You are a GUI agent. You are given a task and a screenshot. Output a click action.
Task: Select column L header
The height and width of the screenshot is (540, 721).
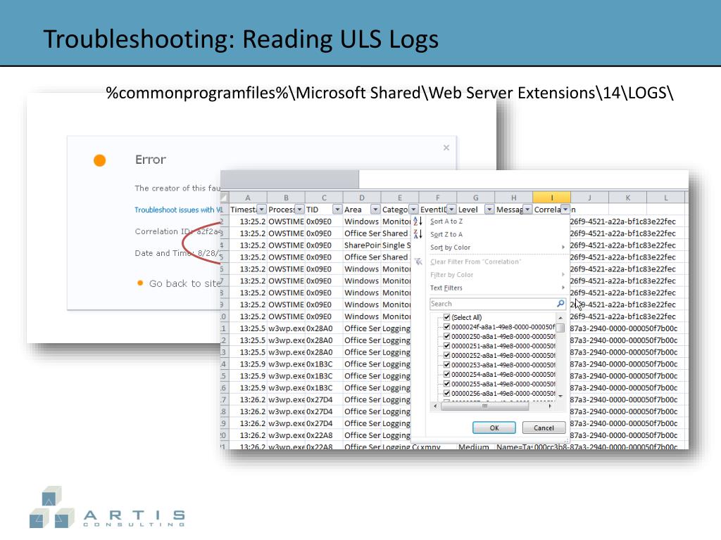(x=666, y=198)
